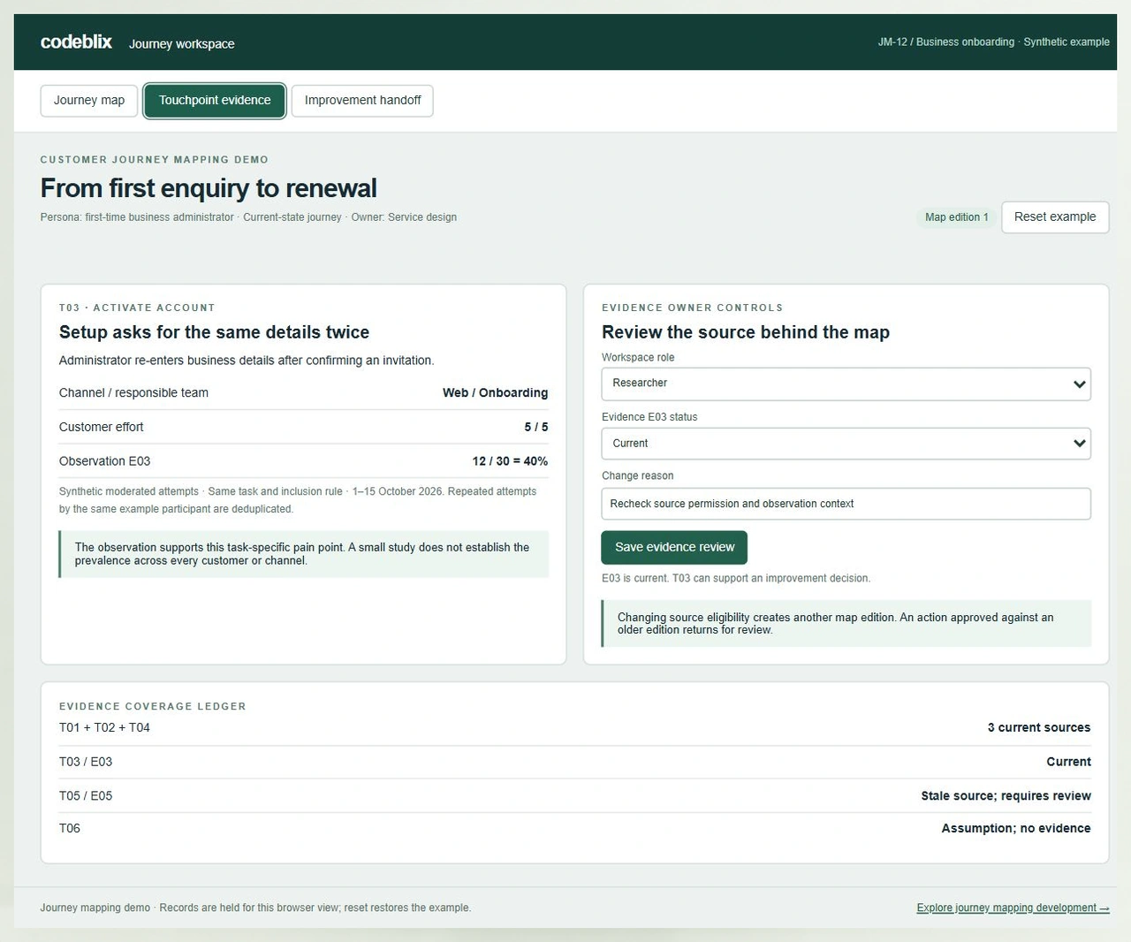Click the Customer effort 5 / 5 value
Viewport: 1131px width, 942px height.
[535, 427]
